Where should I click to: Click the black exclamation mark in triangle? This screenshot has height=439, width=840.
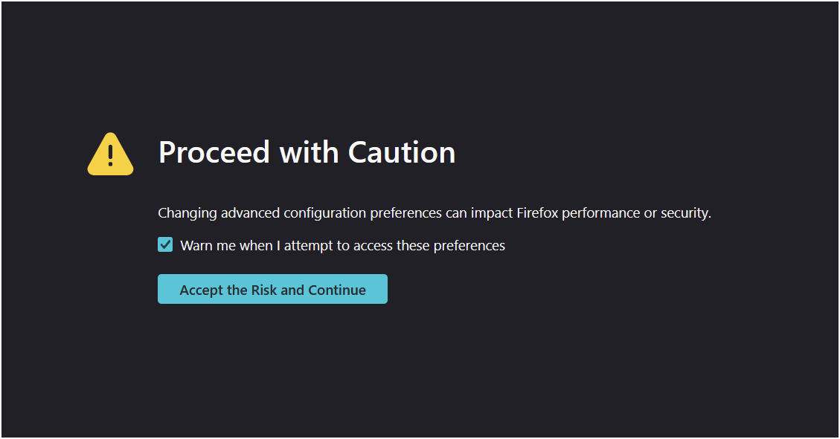tap(110, 155)
